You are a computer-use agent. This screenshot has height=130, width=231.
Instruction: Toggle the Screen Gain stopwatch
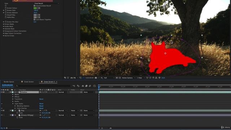point(6,10)
